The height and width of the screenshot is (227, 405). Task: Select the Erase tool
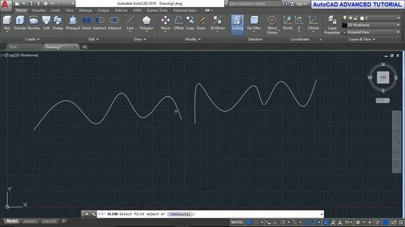pos(201,23)
